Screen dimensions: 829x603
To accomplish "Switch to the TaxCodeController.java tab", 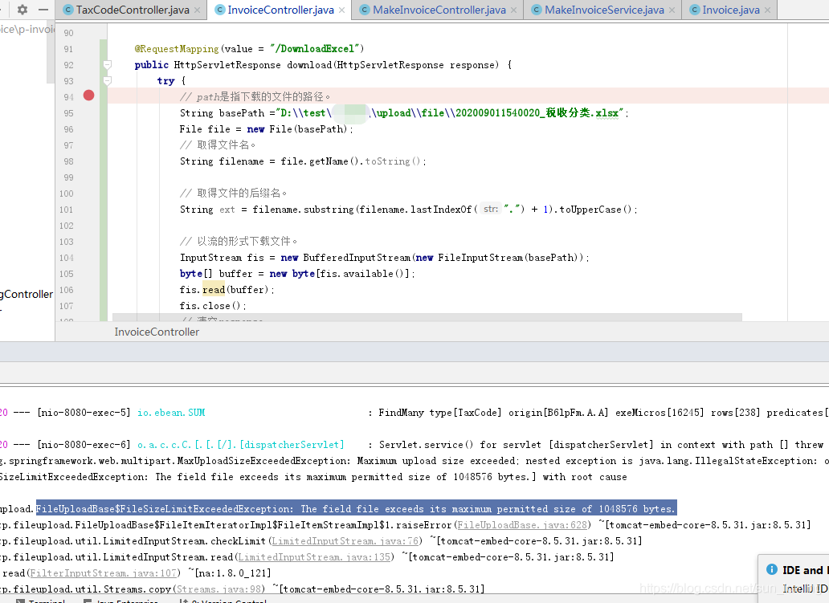I will tap(133, 10).
